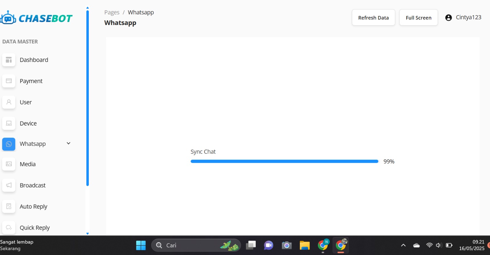Click the Auto Reply icon
Viewport: 490px width, 255px height.
(9, 206)
